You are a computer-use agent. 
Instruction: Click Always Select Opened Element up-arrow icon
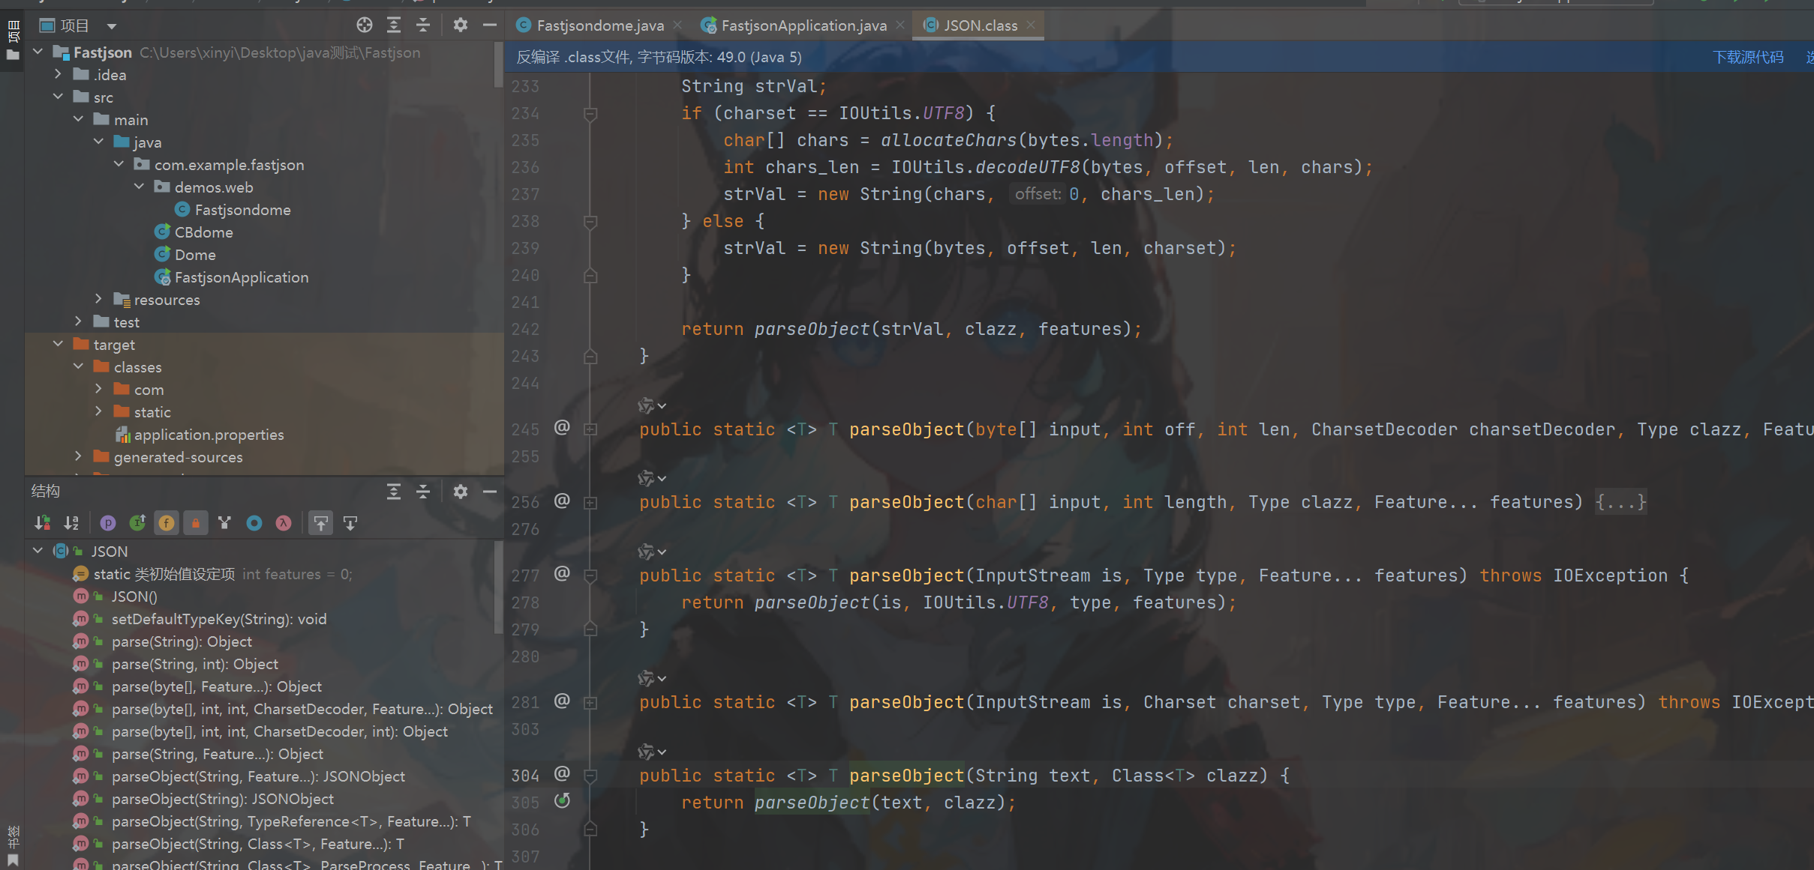[321, 523]
